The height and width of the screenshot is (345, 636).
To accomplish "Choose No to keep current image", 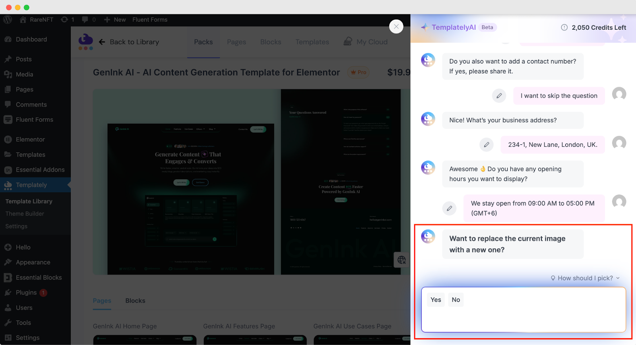I will click(x=456, y=300).
